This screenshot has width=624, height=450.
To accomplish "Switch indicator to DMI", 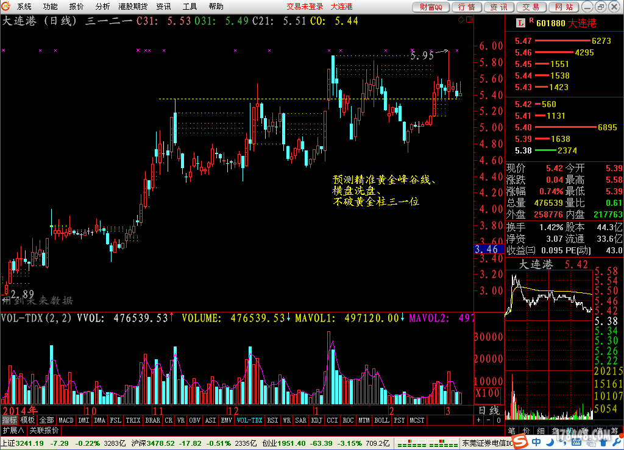I will coord(83,420).
